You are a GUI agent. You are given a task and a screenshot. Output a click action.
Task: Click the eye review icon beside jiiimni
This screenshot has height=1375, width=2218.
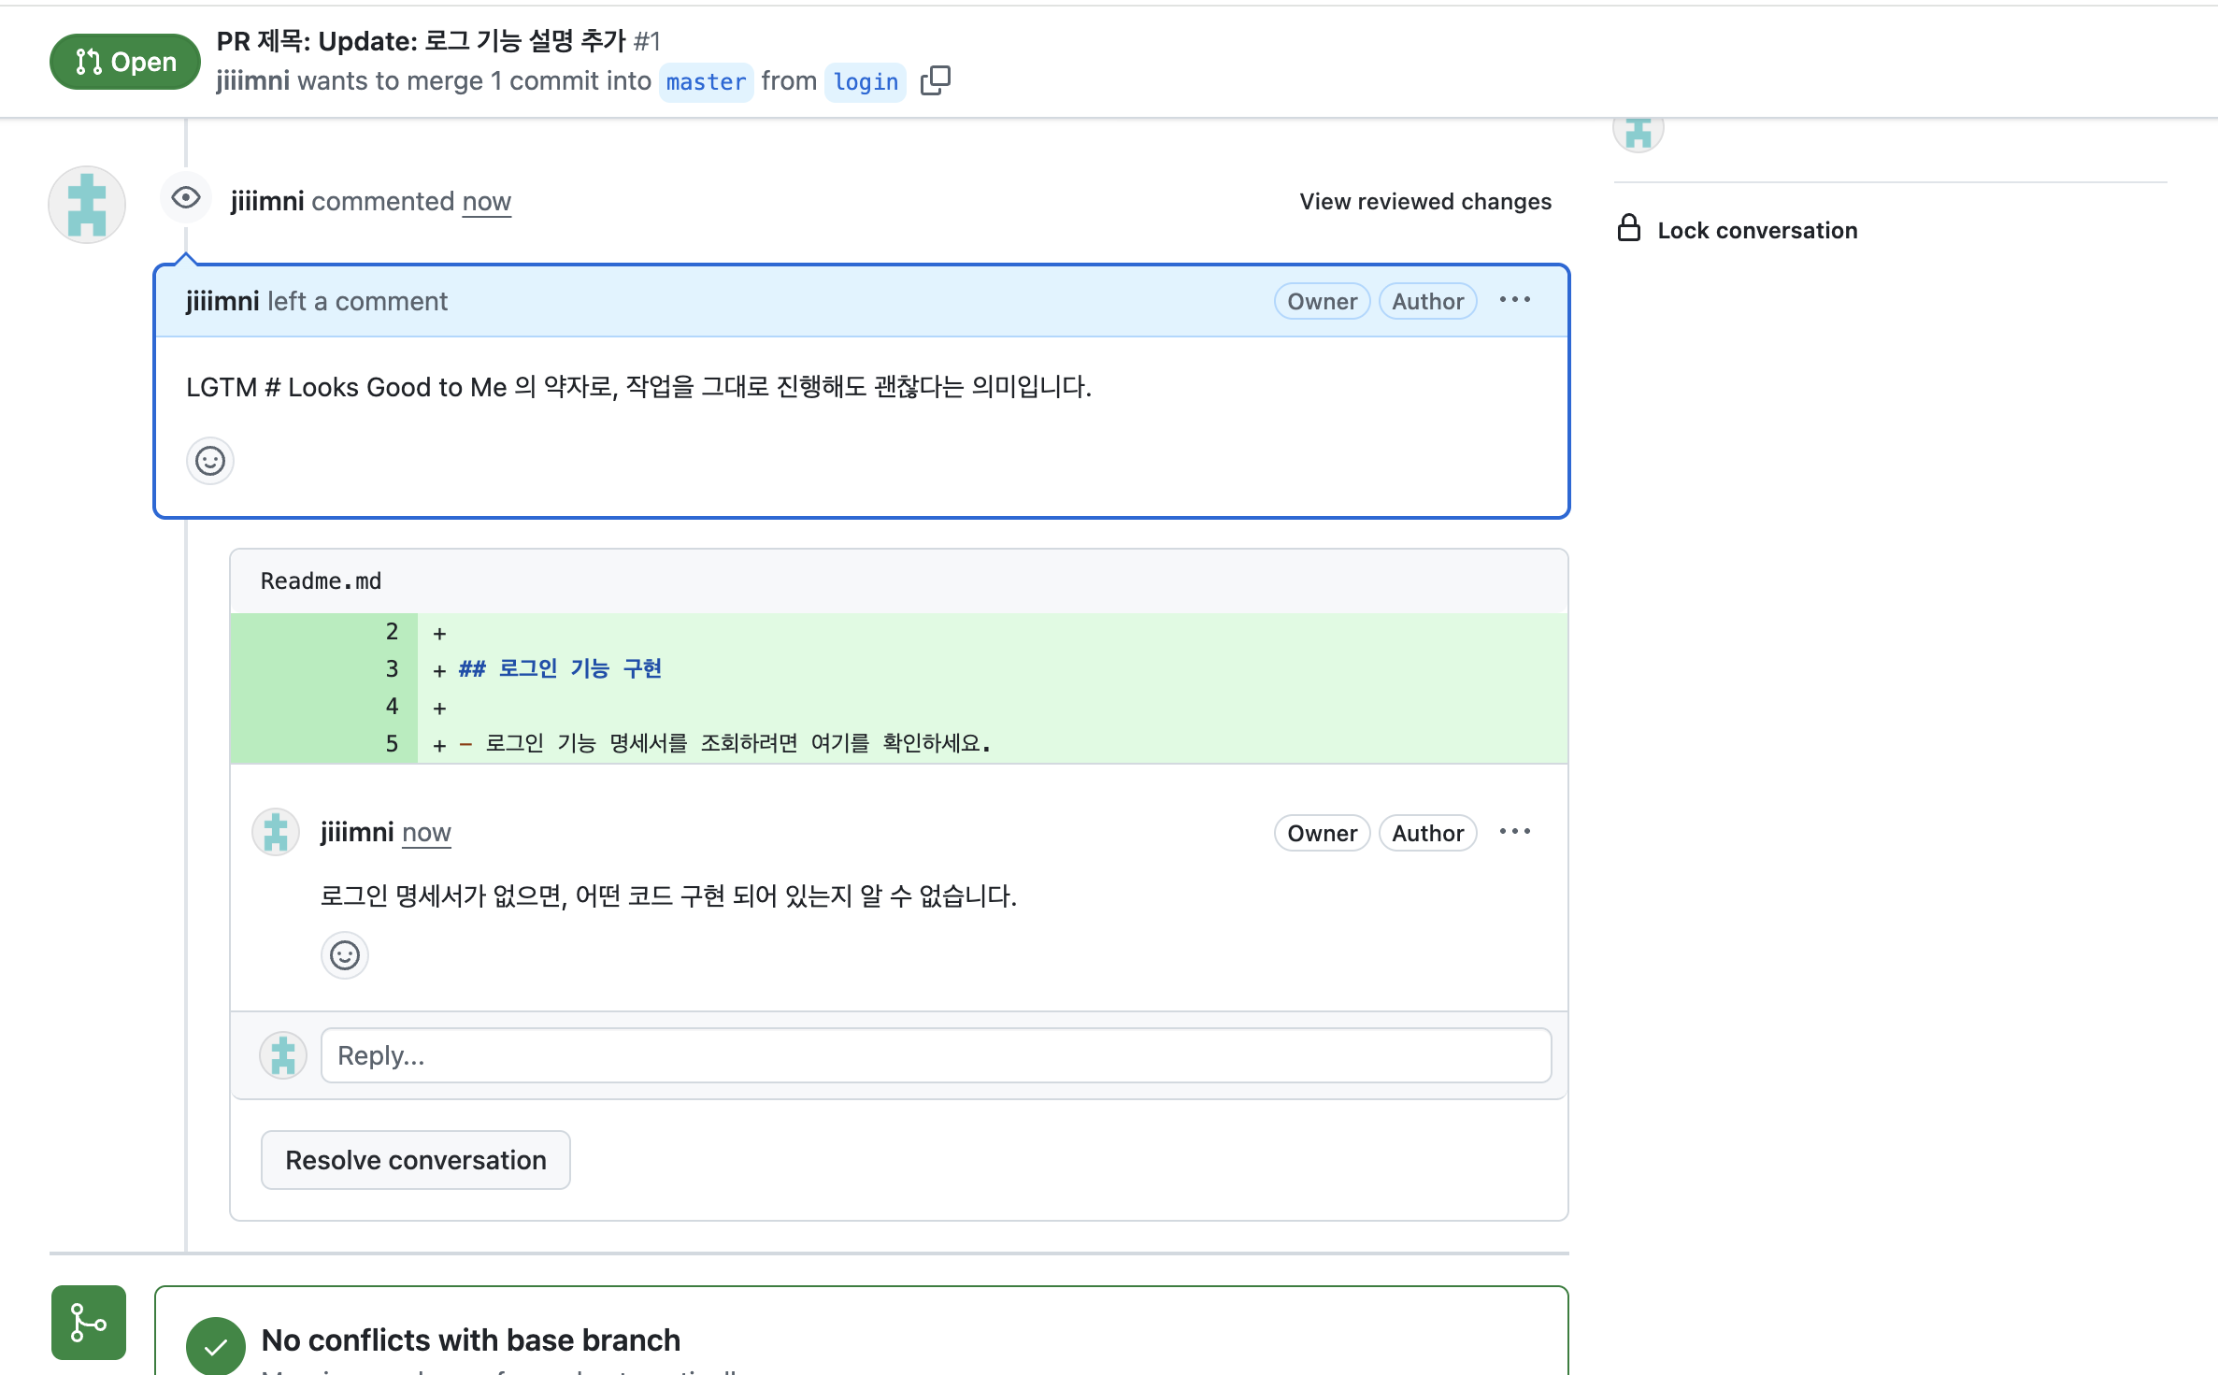click(186, 198)
